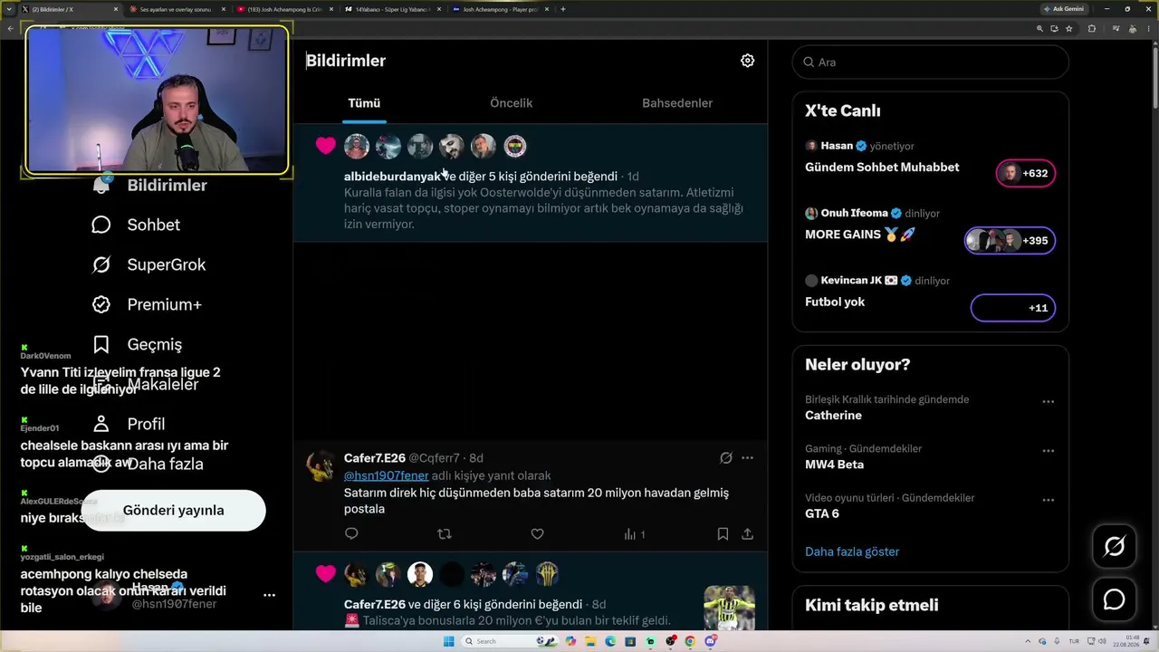Open more menu on Cafer7.E26's post
This screenshot has height=652, width=1159.
coord(747,458)
